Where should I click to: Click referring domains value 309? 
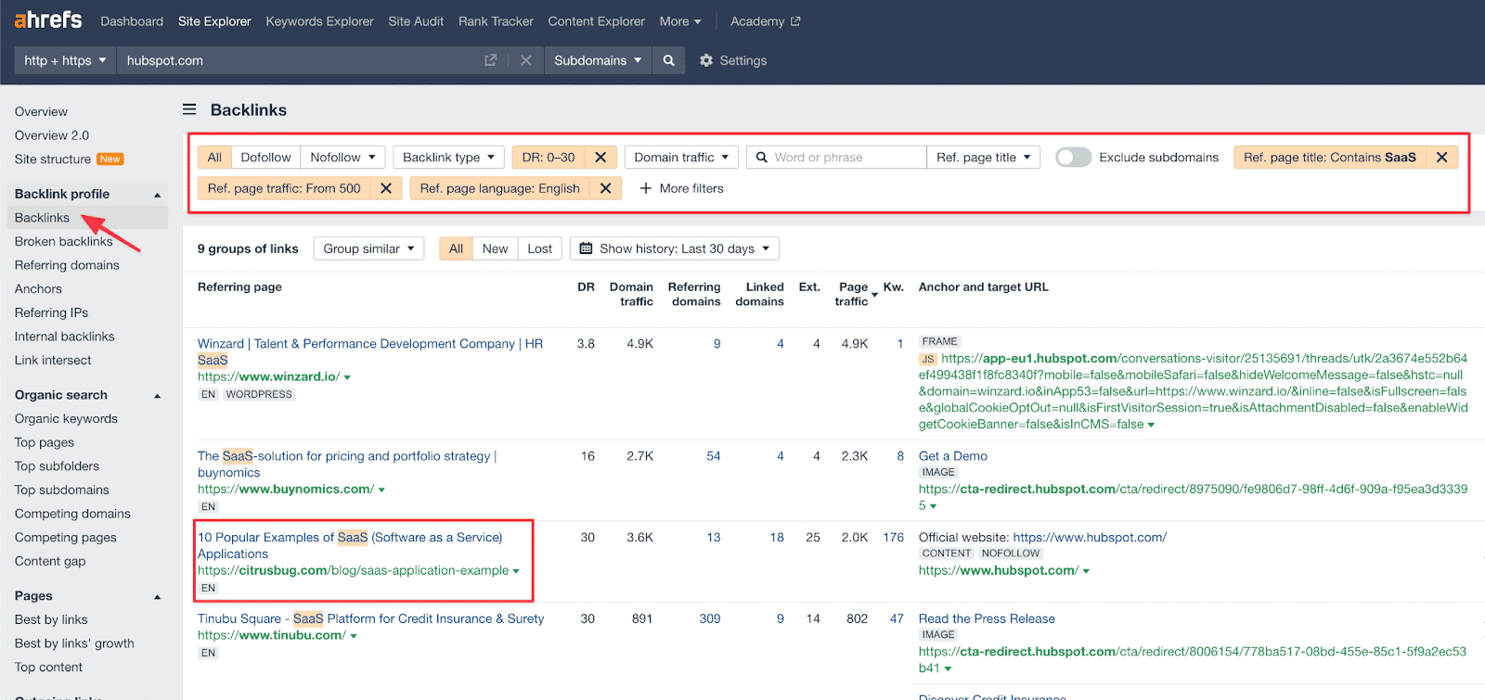pos(710,618)
